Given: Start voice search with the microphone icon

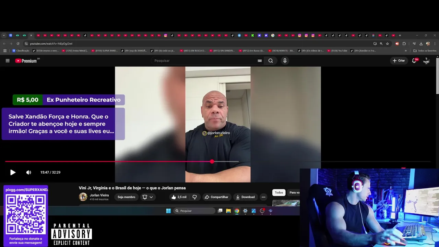Looking at the screenshot, I should [x=285, y=61].
